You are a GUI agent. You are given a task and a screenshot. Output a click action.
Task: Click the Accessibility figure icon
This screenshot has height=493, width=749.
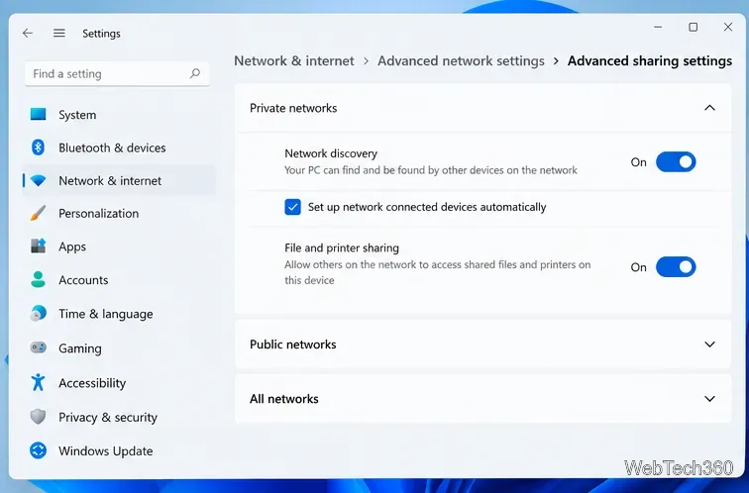39,382
